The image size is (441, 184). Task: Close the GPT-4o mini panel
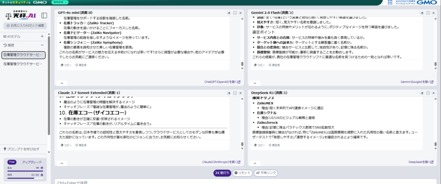coord(240,13)
